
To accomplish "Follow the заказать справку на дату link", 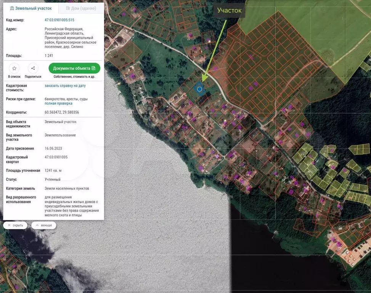I will (x=65, y=86).
